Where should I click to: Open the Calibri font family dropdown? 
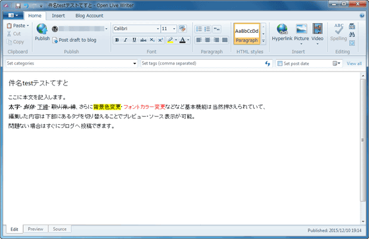157,29
